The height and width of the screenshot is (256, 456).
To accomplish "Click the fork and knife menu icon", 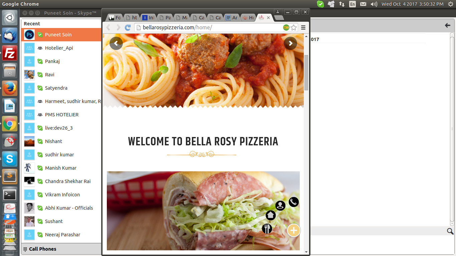I will [267, 229].
